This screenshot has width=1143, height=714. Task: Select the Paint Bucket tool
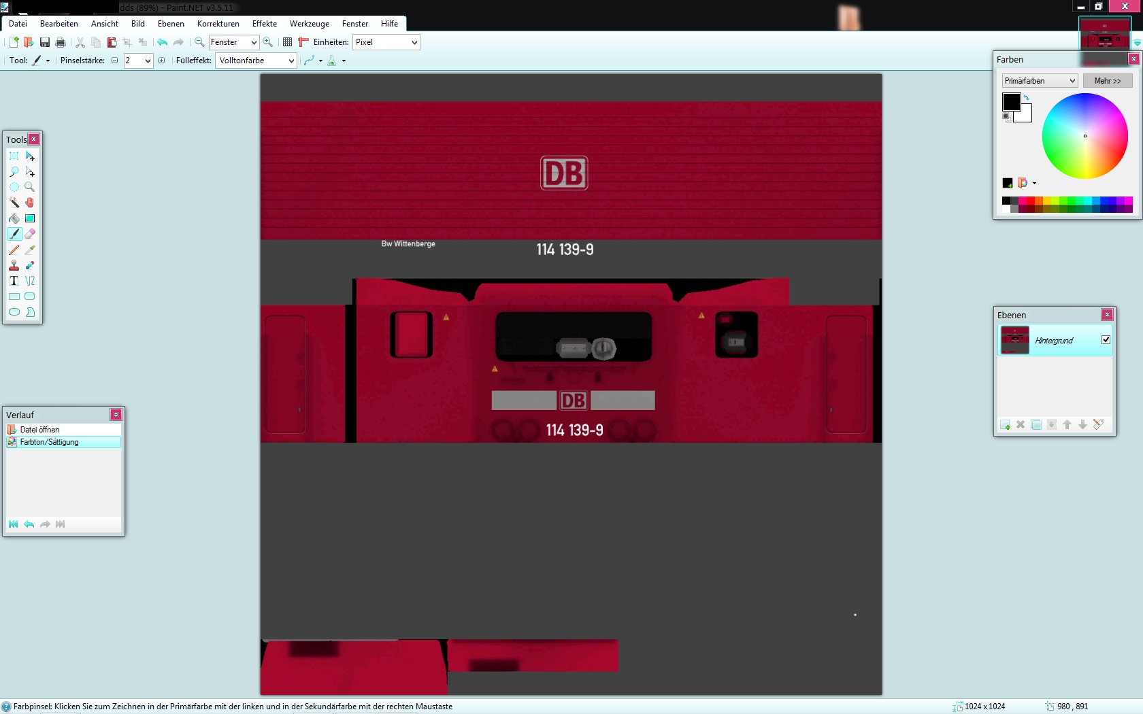[x=14, y=218]
